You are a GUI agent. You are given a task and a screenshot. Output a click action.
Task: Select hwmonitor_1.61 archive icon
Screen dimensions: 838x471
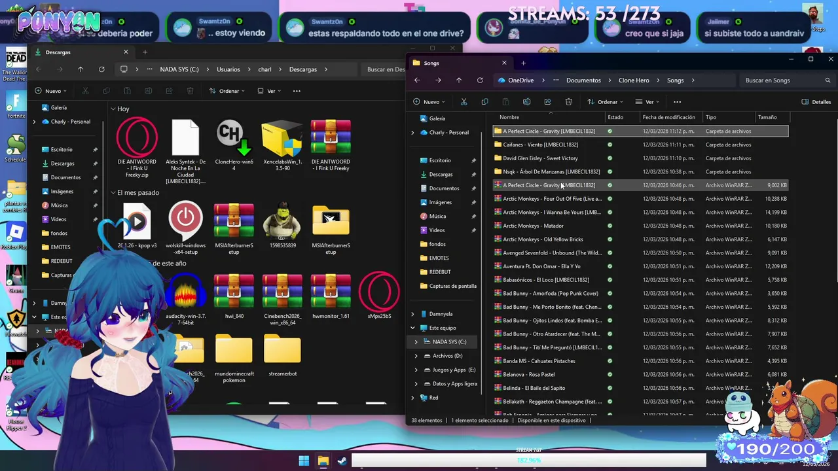331,296
